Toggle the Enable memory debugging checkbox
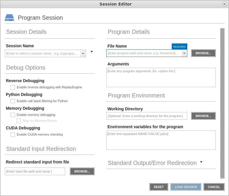229x196 pixels. click(13, 115)
